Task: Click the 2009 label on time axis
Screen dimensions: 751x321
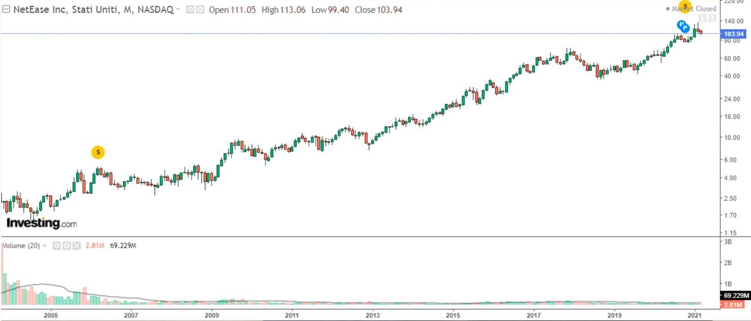Action: point(211,315)
